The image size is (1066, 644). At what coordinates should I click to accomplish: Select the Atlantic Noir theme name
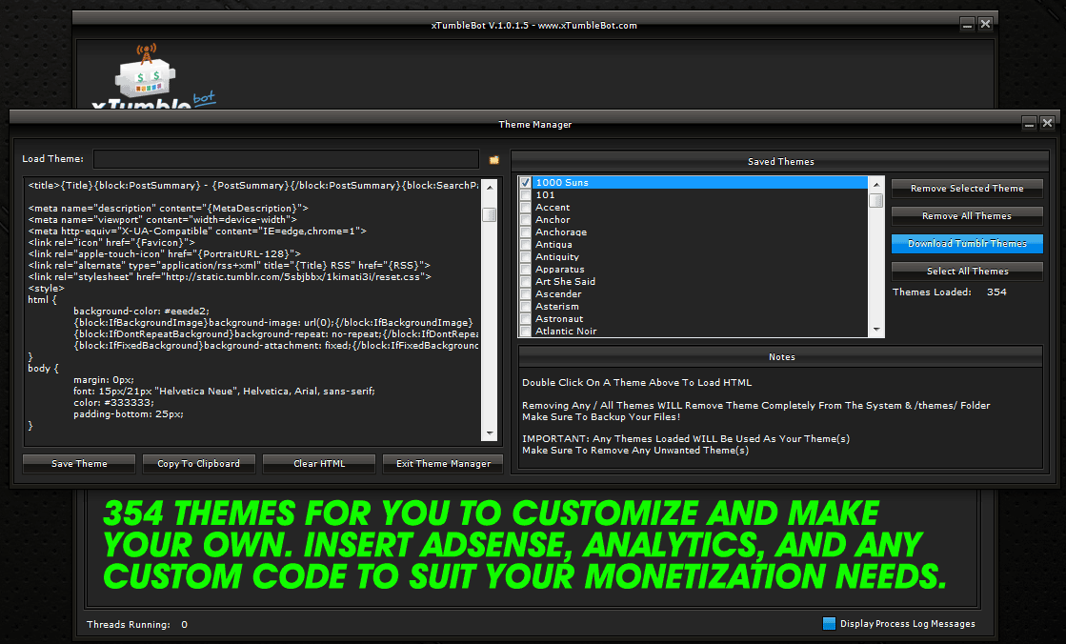[566, 332]
